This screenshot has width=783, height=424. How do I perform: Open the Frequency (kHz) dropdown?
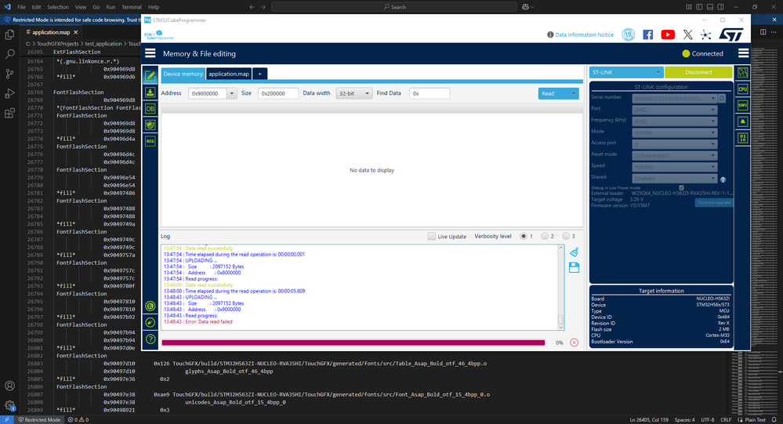[675, 121]
